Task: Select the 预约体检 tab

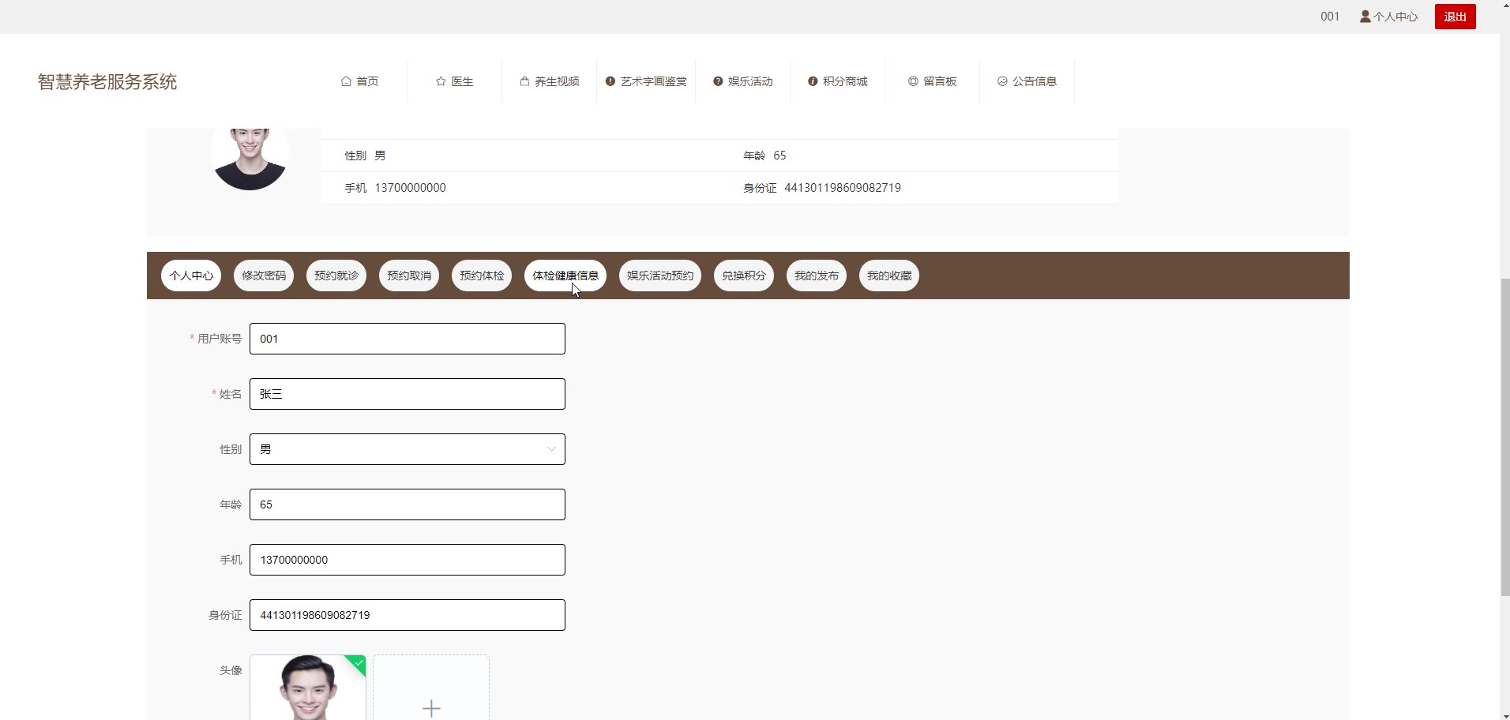Action: [482, 276]
